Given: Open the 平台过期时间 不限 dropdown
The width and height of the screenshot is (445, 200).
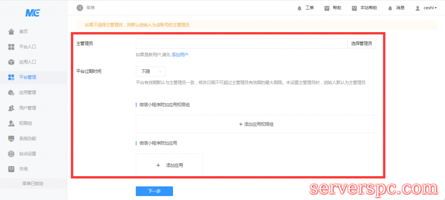Looking at the screenshot, I should pyautogui.click(x=151, y=72).
